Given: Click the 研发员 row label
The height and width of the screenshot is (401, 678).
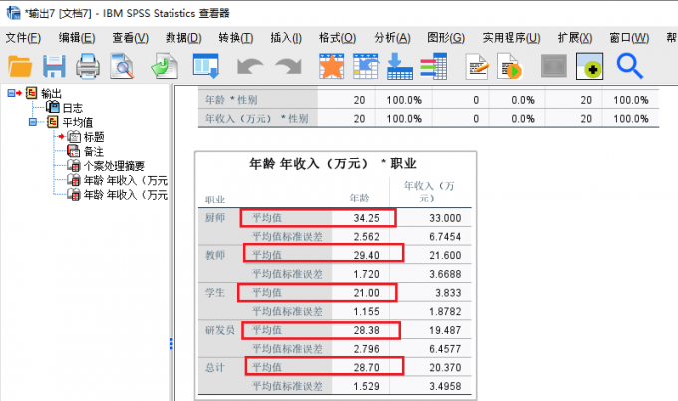Looking at the screenshot, I should (219, 330).
